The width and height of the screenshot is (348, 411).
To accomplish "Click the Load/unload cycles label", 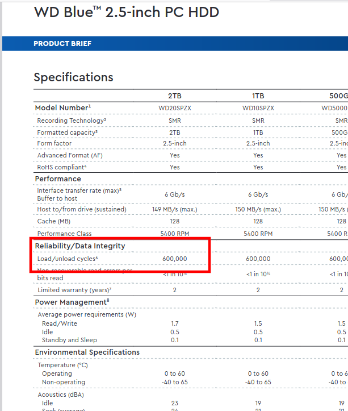I will [68, 259].
